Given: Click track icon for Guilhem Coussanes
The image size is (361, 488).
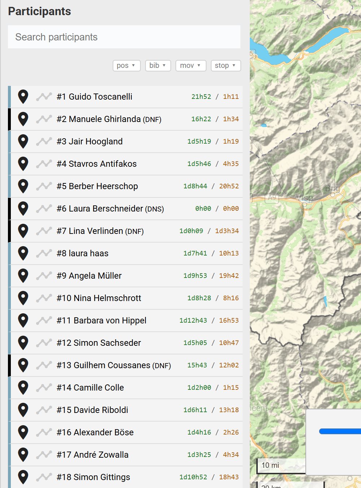Looking at the screenshot, I should click(44, 365).
